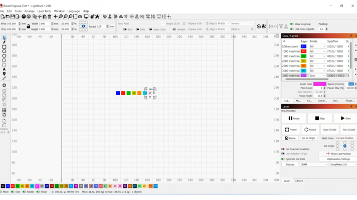Viewport: 357px width, 200px height.
Task: Toggle the Welded text switch
Action: [174, 29]
